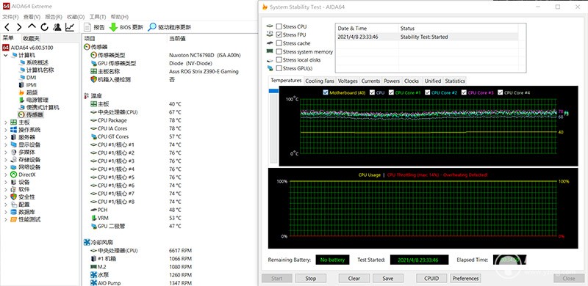Click the blue graph selector bar
Screen dimensions: 588x286
(273, 91)
